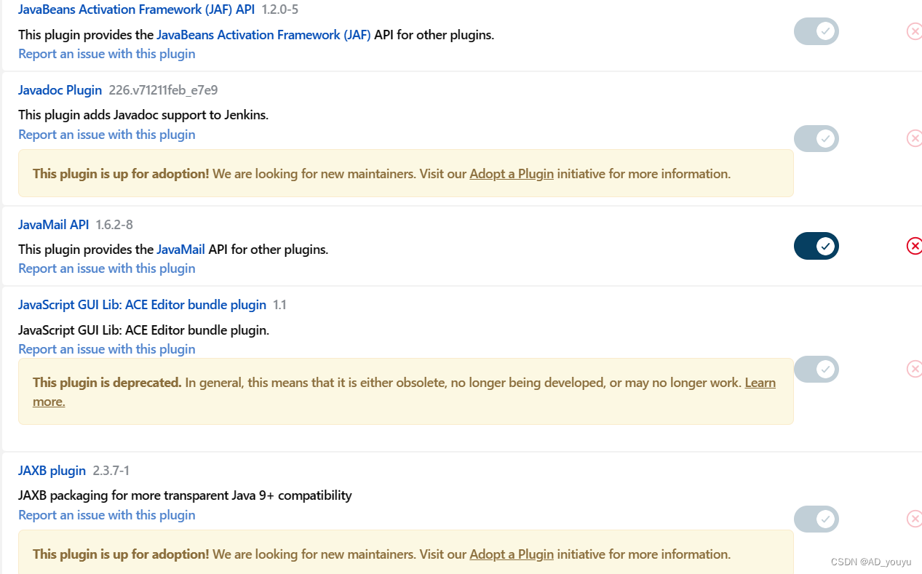This screenshot has height=574, width=922.
Task: Open JavaScript GUI Lib: ACE Editor bundle plugin title
Action: (x=142, y=305)
